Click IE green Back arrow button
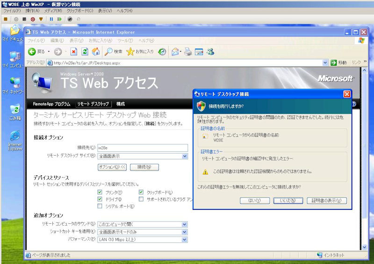Image resolution: width=374 pixels, height=264 pixels. 32,51
